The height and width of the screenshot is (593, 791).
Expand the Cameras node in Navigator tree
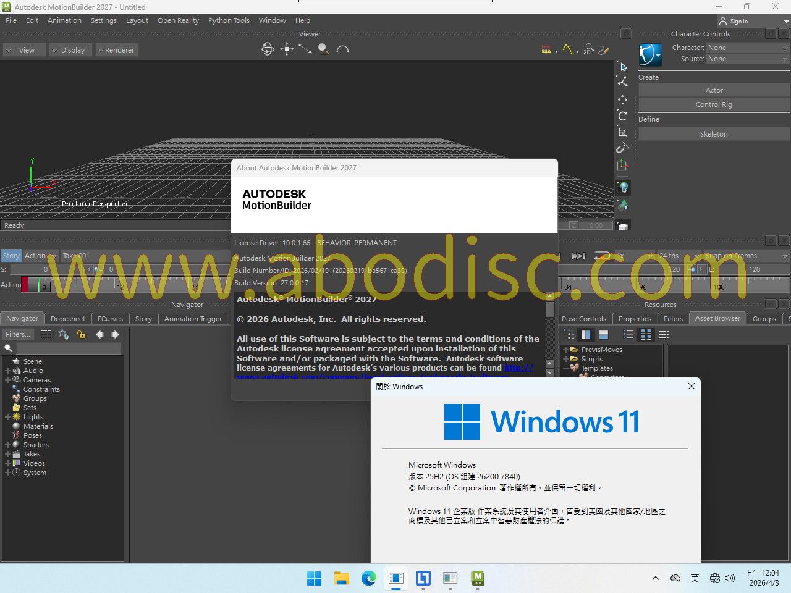(8, 380)
